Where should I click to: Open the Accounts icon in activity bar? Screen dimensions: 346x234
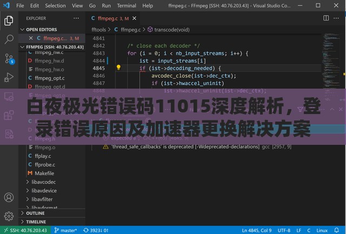pos(9,197)
